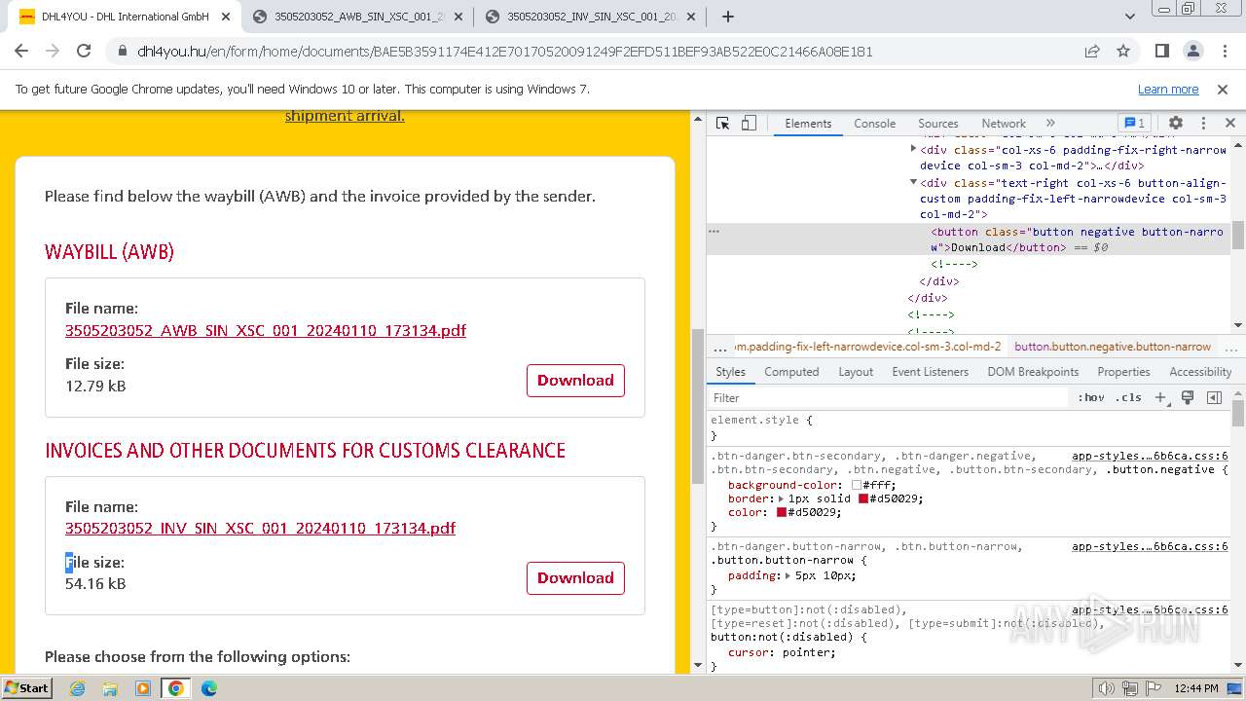Viewport: 1246px width, 701px height.
Task: Open Microsoft Edge from the taskbar
Action: point(209,688)
